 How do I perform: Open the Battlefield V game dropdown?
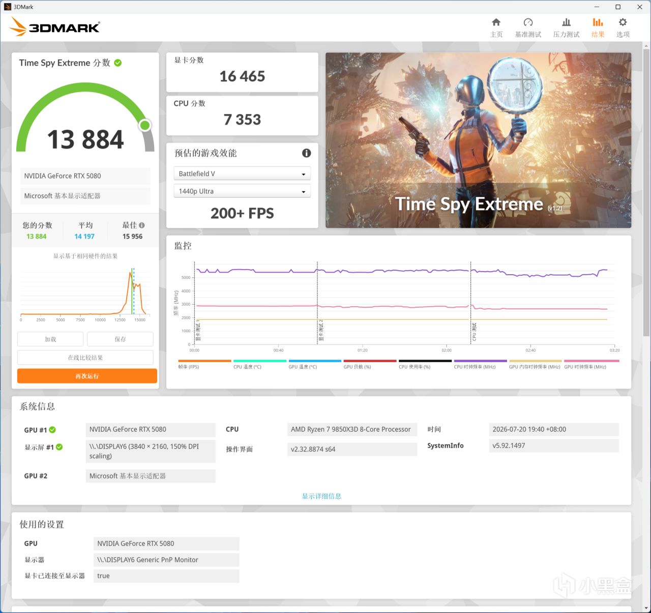[242, 174]
